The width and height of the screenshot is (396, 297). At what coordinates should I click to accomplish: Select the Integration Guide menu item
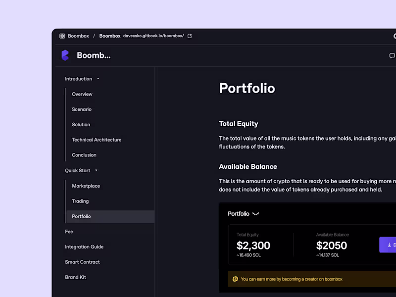tap(84, 247)
